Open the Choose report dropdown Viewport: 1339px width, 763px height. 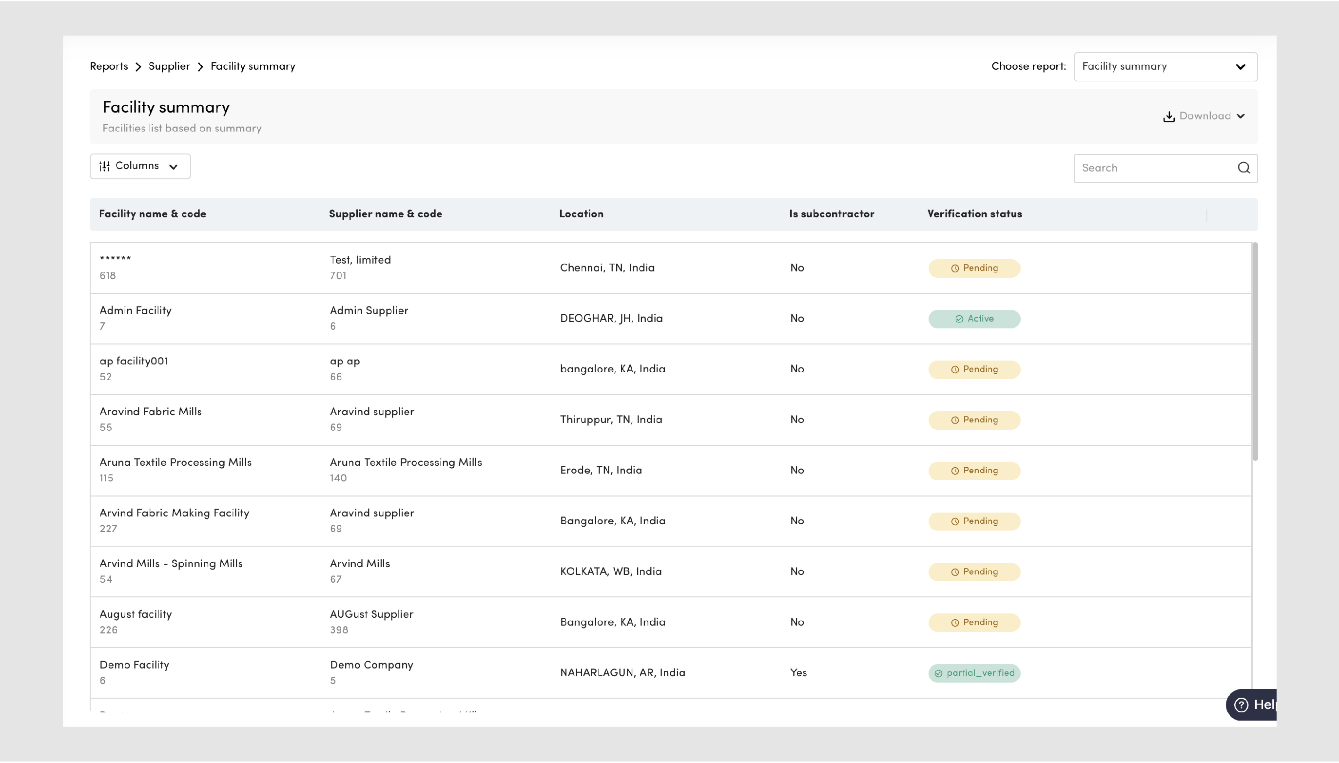tap(1165, 67)
